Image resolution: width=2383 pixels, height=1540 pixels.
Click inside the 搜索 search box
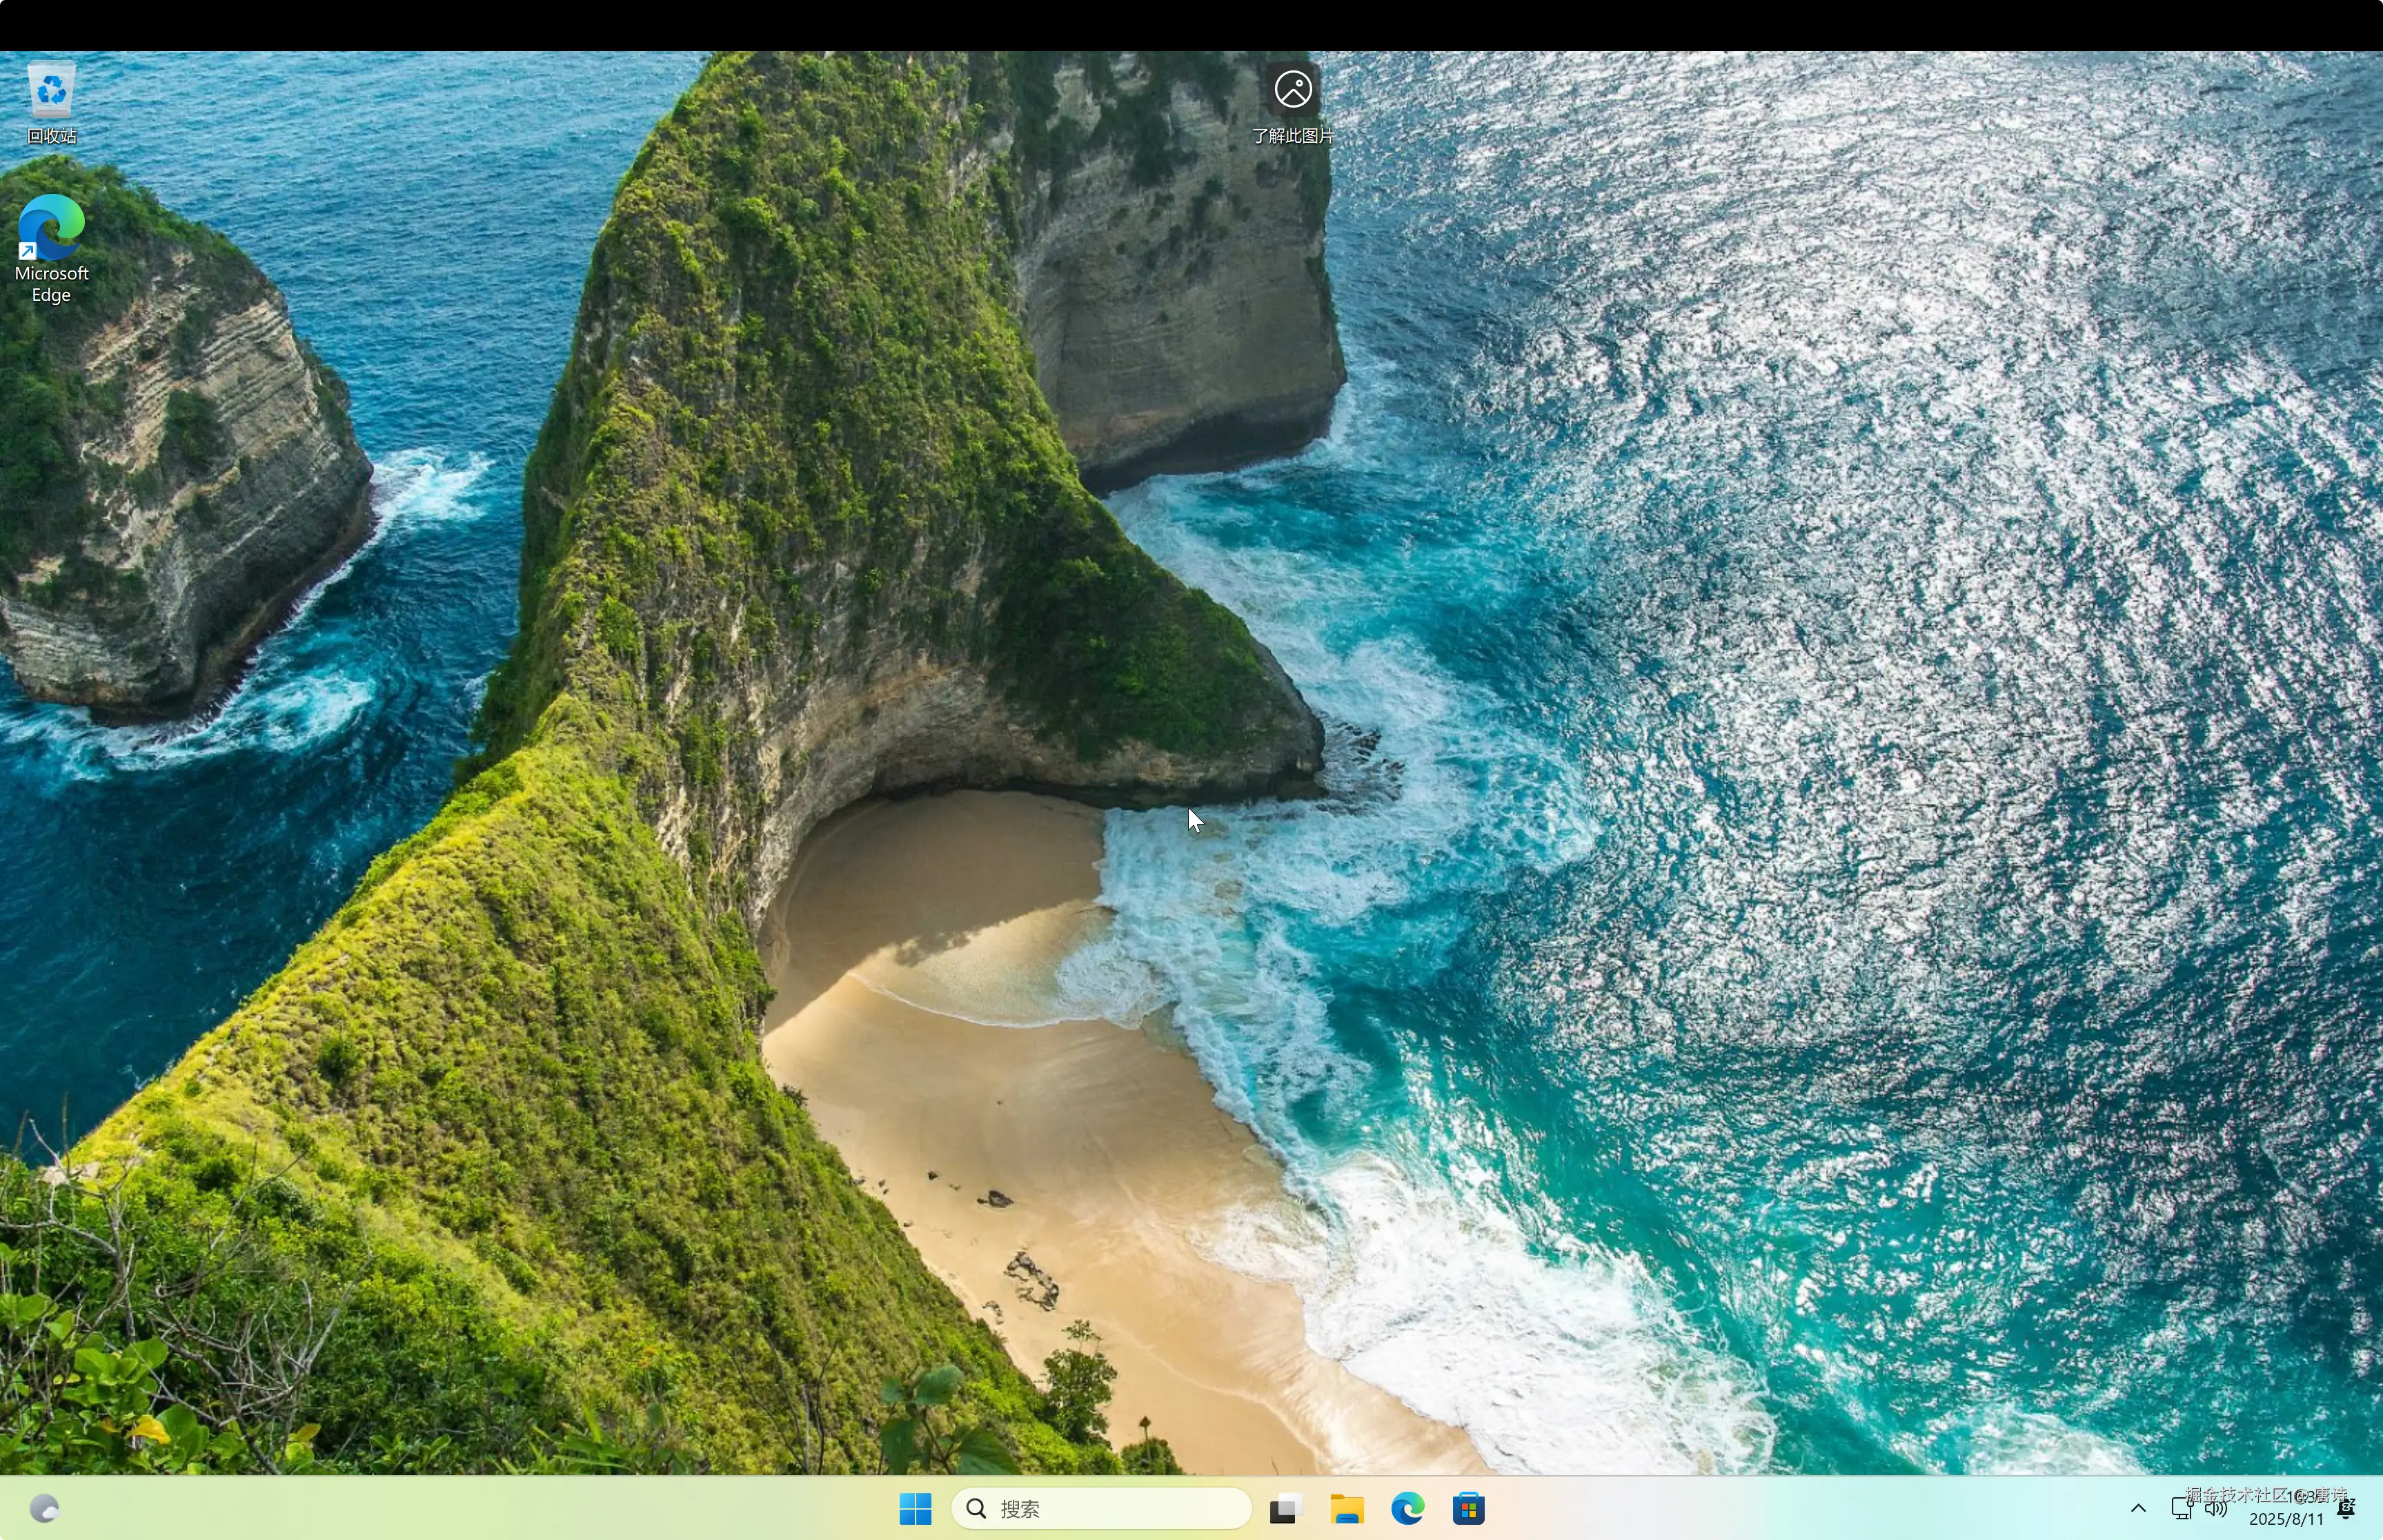1120,1508
